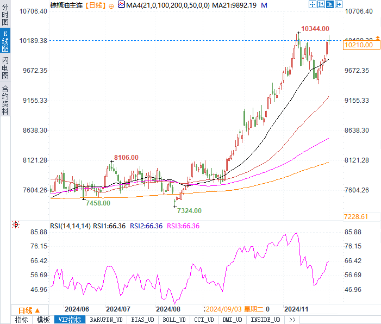Open the [日线] period dropdown in chart title

pyautogui.click(x=93, y=5)
